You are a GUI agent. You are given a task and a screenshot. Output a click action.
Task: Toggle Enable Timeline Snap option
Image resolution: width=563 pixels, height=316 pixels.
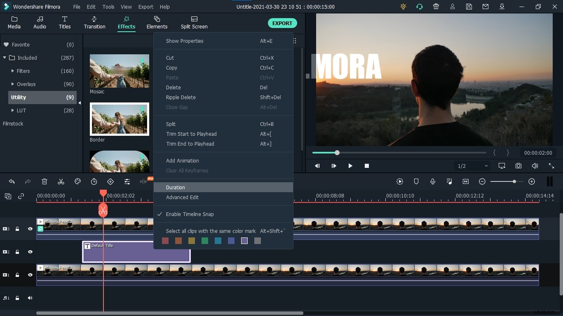coord(190,214)
